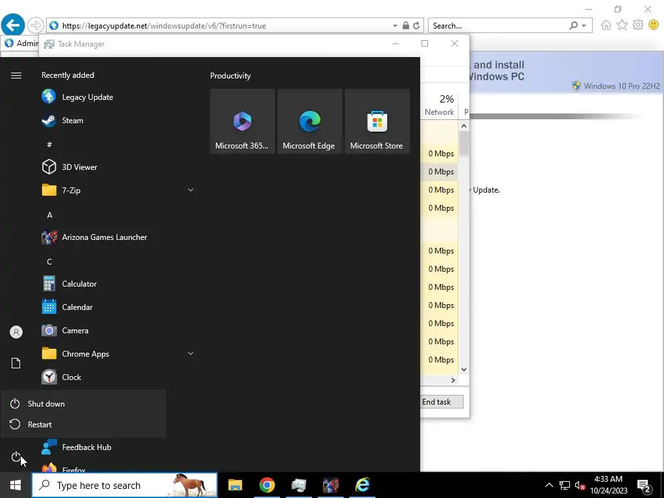The image size is (664, 498).
Task: Select Restart from power menu
Action: click(x=84, y=424)
